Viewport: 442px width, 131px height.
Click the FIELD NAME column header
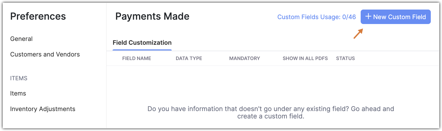137,58
